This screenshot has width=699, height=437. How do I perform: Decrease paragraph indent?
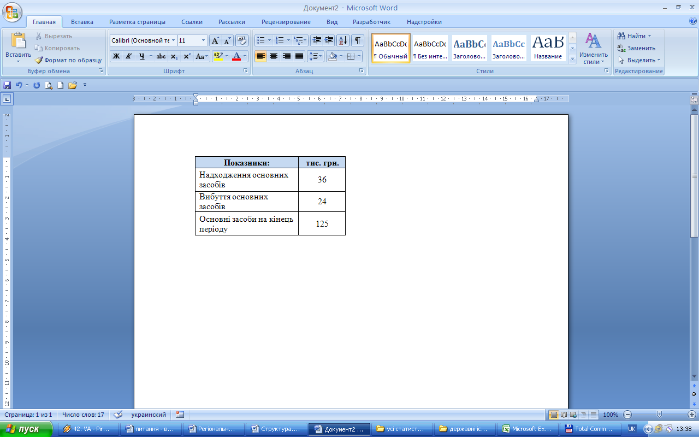(x=317, y=40)
